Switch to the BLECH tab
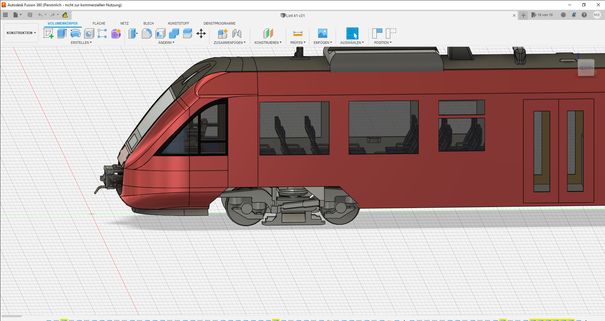Screen dimensions: 605x321 [148, 23]
